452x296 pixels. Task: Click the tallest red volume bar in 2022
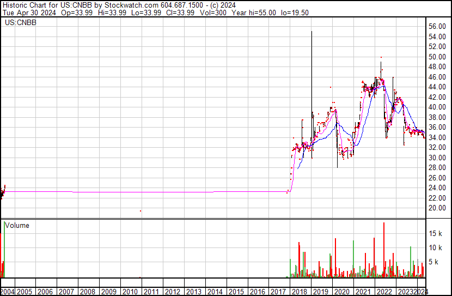tap(384, 225)
